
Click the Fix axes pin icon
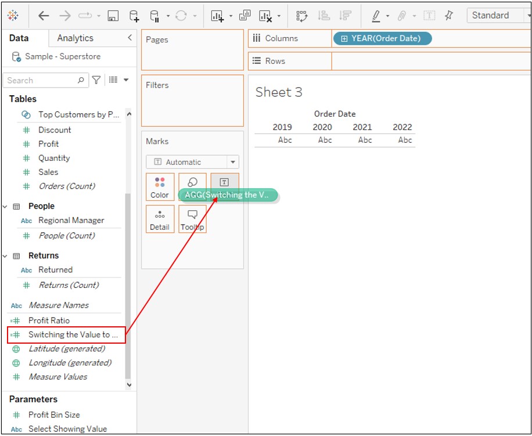click(x=449, y=15)
